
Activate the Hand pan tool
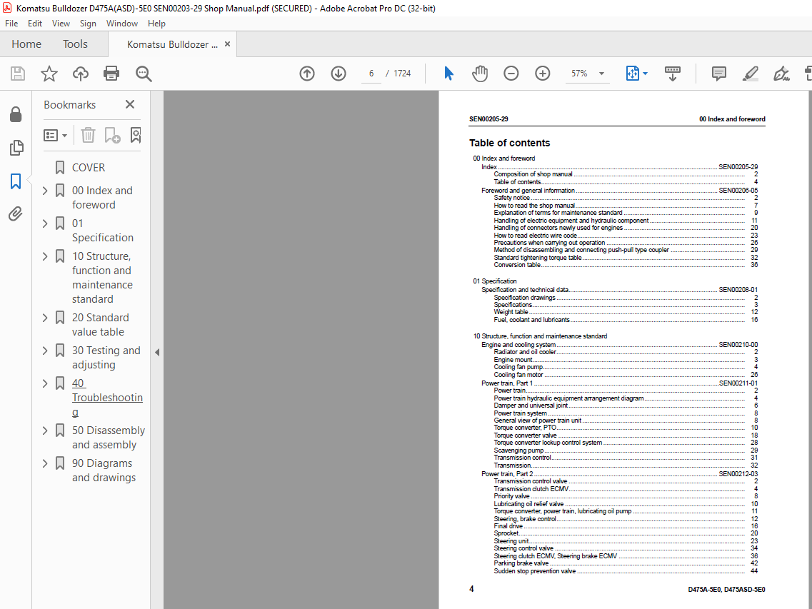[480, 74]
